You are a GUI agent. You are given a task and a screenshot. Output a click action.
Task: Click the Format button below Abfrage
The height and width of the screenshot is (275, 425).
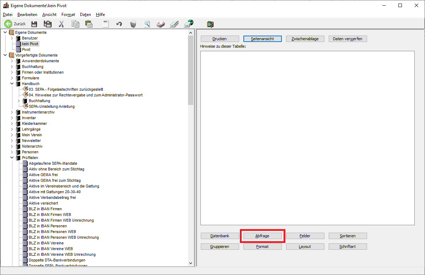(x=262, y=247)
